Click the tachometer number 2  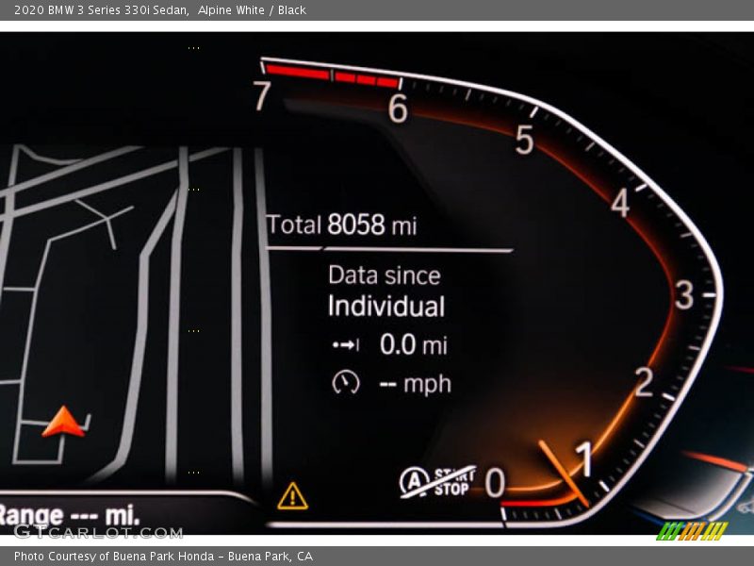pyautogui.click(x=644, y=382)
